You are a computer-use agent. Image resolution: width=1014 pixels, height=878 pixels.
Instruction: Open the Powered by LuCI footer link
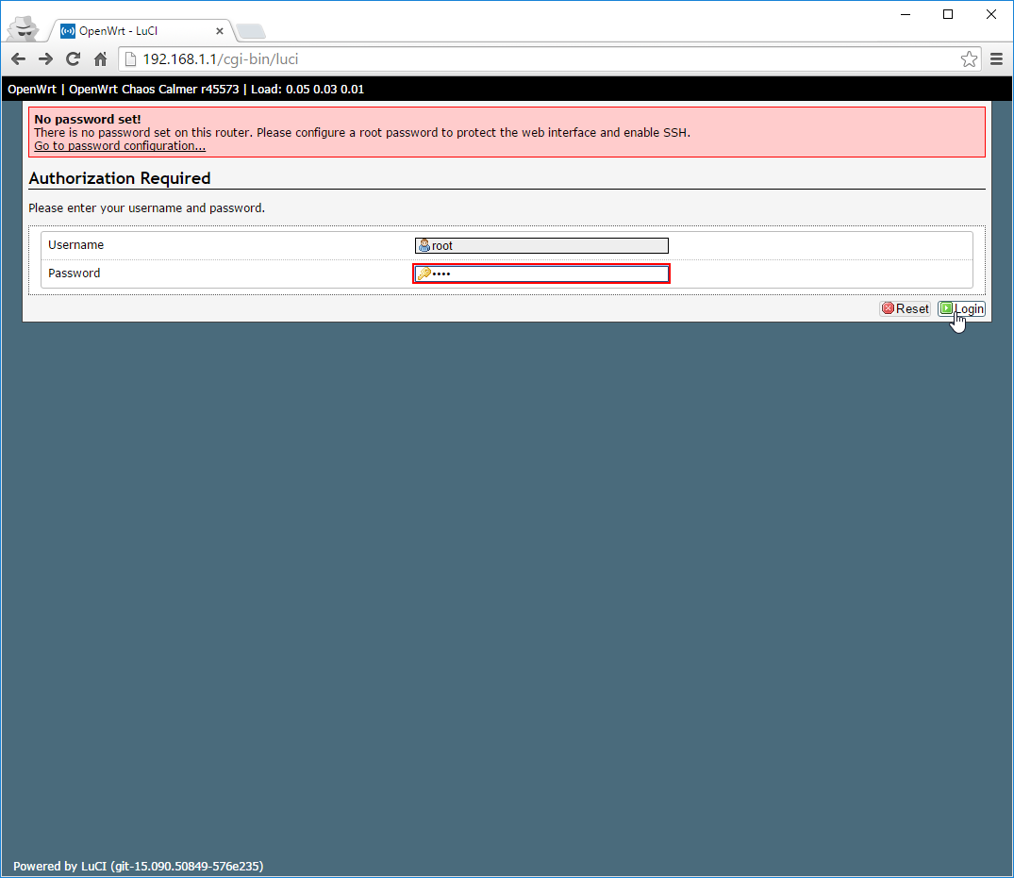point(138,866)
